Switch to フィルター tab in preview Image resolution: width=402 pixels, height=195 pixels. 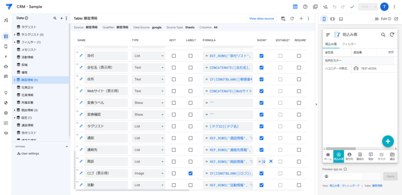[349, 44]
